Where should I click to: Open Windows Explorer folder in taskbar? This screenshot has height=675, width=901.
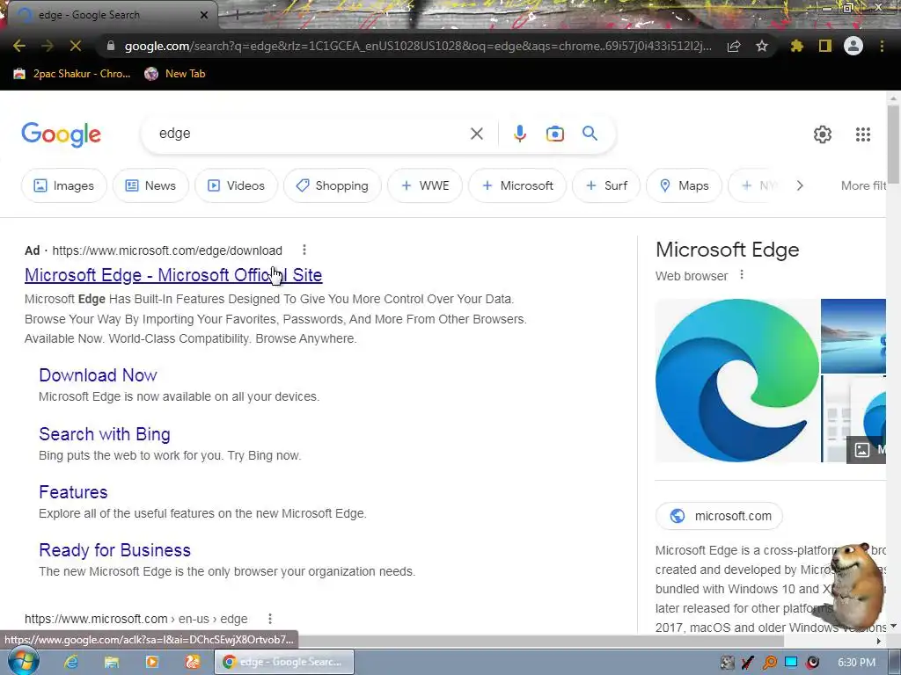tap(112, 662)
